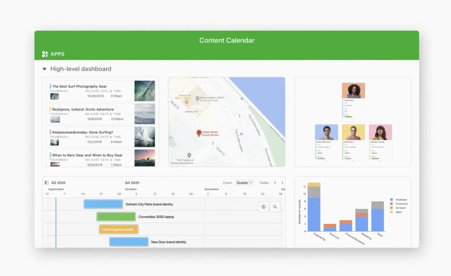The image size is (451, 276).
Task: Open large cover image of Best Surf Photography card
Action: click(x=145, y=91)
